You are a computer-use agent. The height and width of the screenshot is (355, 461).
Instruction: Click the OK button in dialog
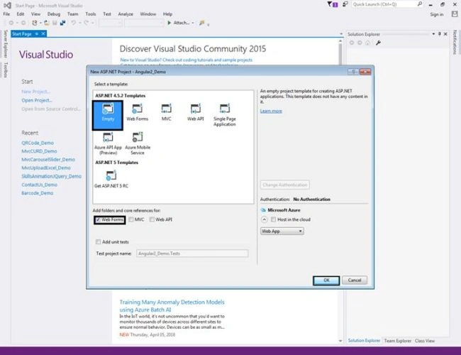326,280
